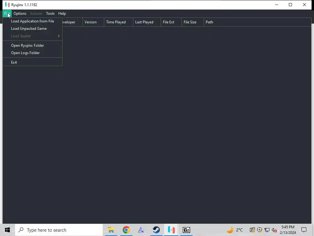The height and width of the screenshot is (236, 314).
Task: Open the notification center icon
Action: (304, 230)
